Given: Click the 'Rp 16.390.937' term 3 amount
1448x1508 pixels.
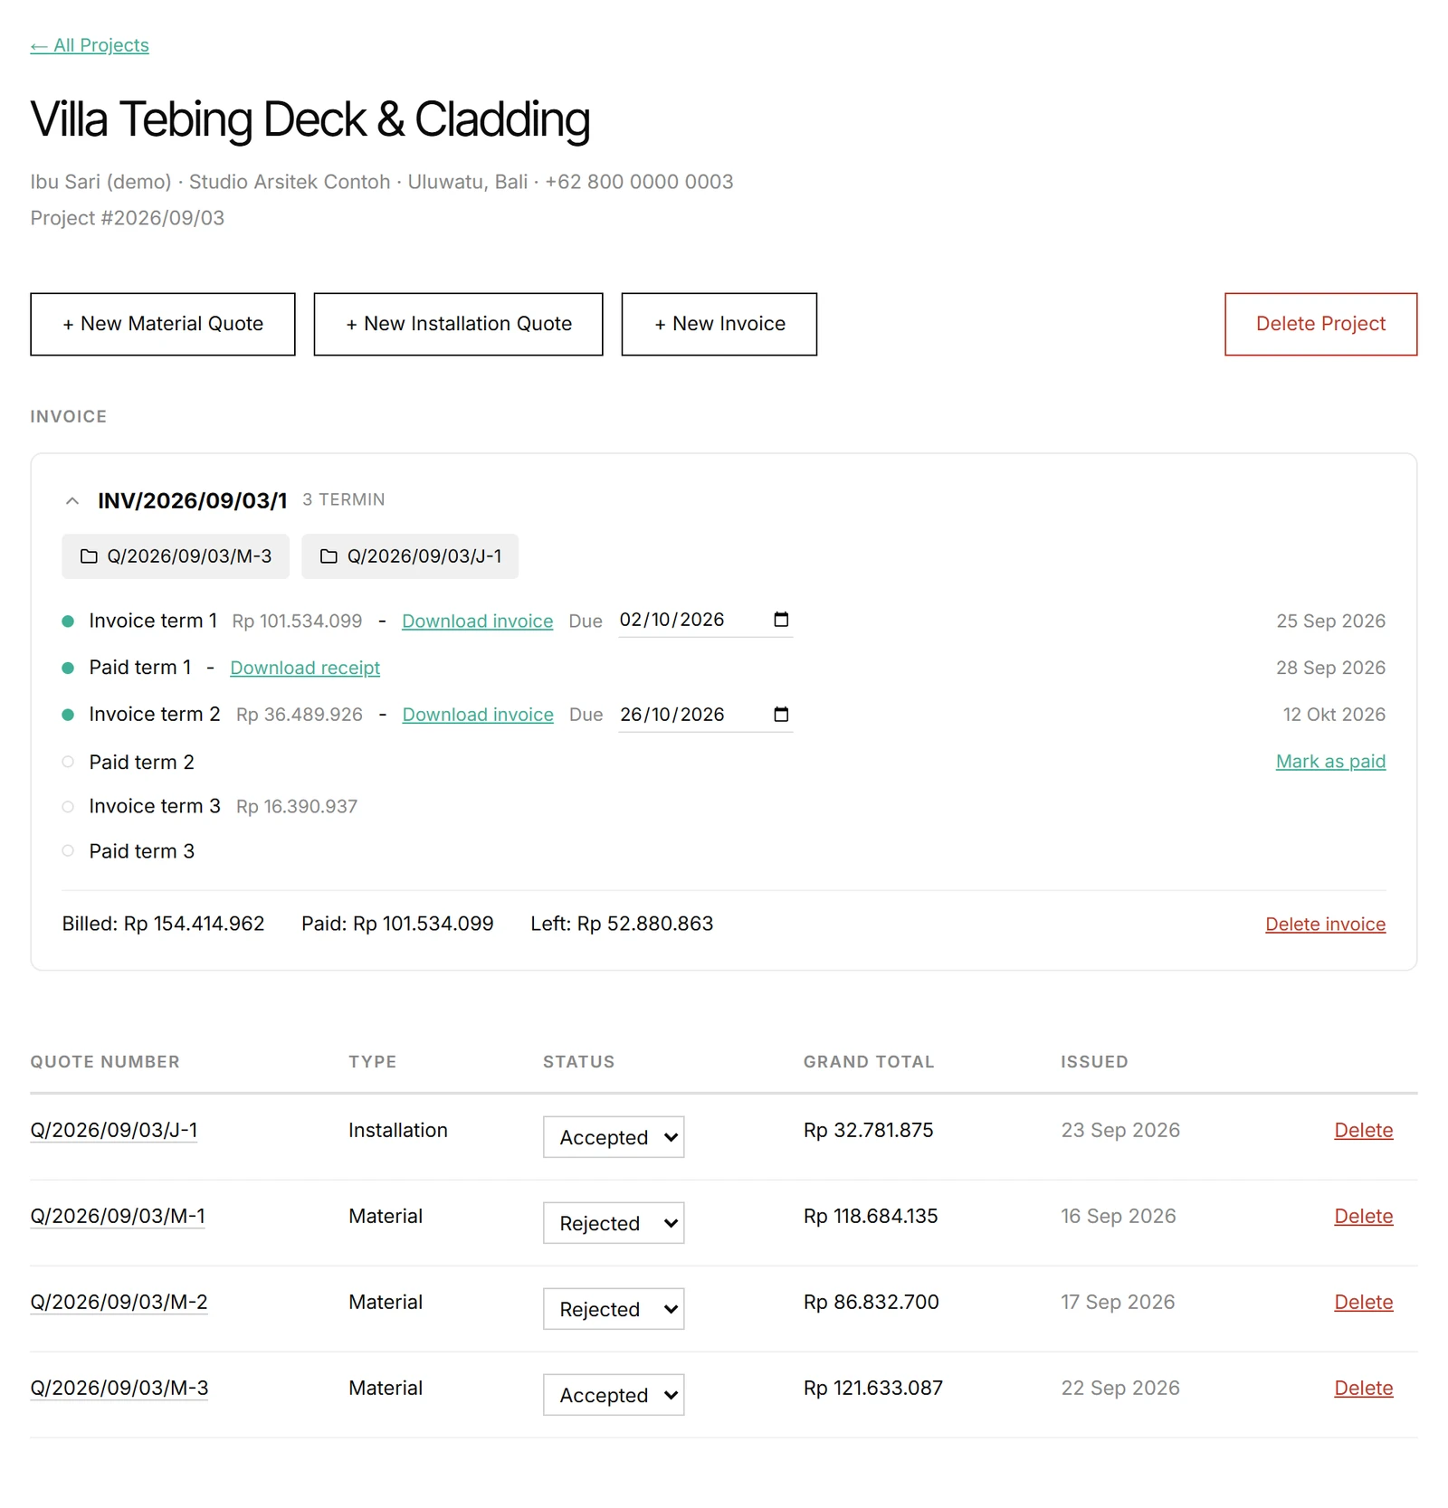Looking at the screenshot, I should [x=297, y=806].
